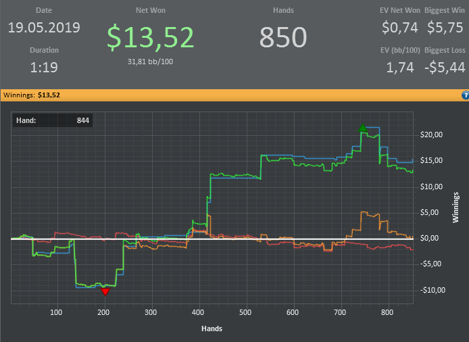This screenshot has width=469, height=342.
Task: Click the Duration heading label
Action: pos(45,50)
